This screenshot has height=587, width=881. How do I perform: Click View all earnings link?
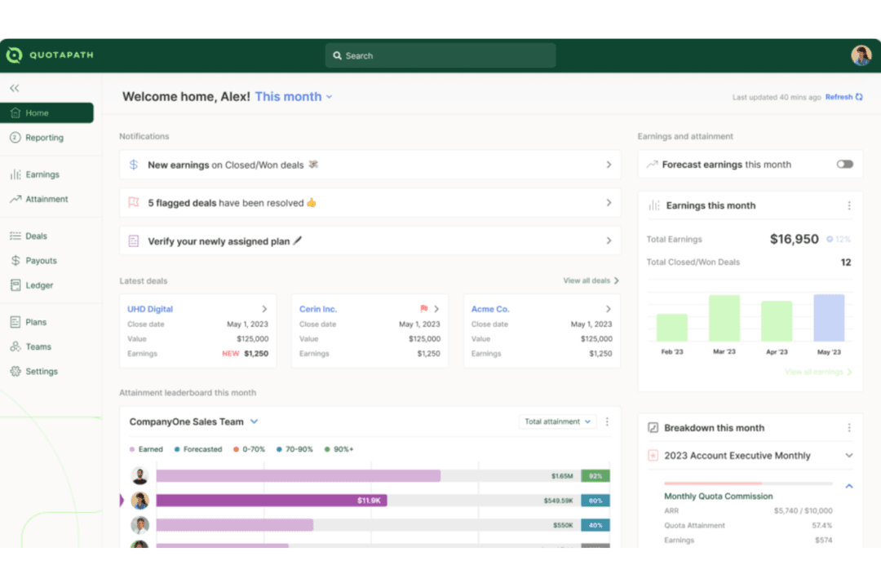818,372
